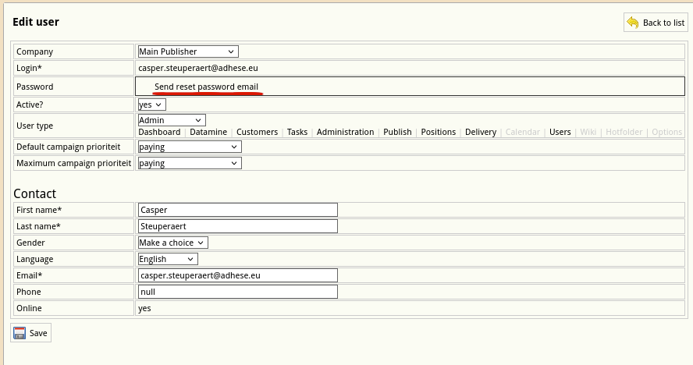Viewport: 693px width, 365px height.
Task: Expand Maximum campaign prioriteit dropdown
Action: (x=190, y=163)
